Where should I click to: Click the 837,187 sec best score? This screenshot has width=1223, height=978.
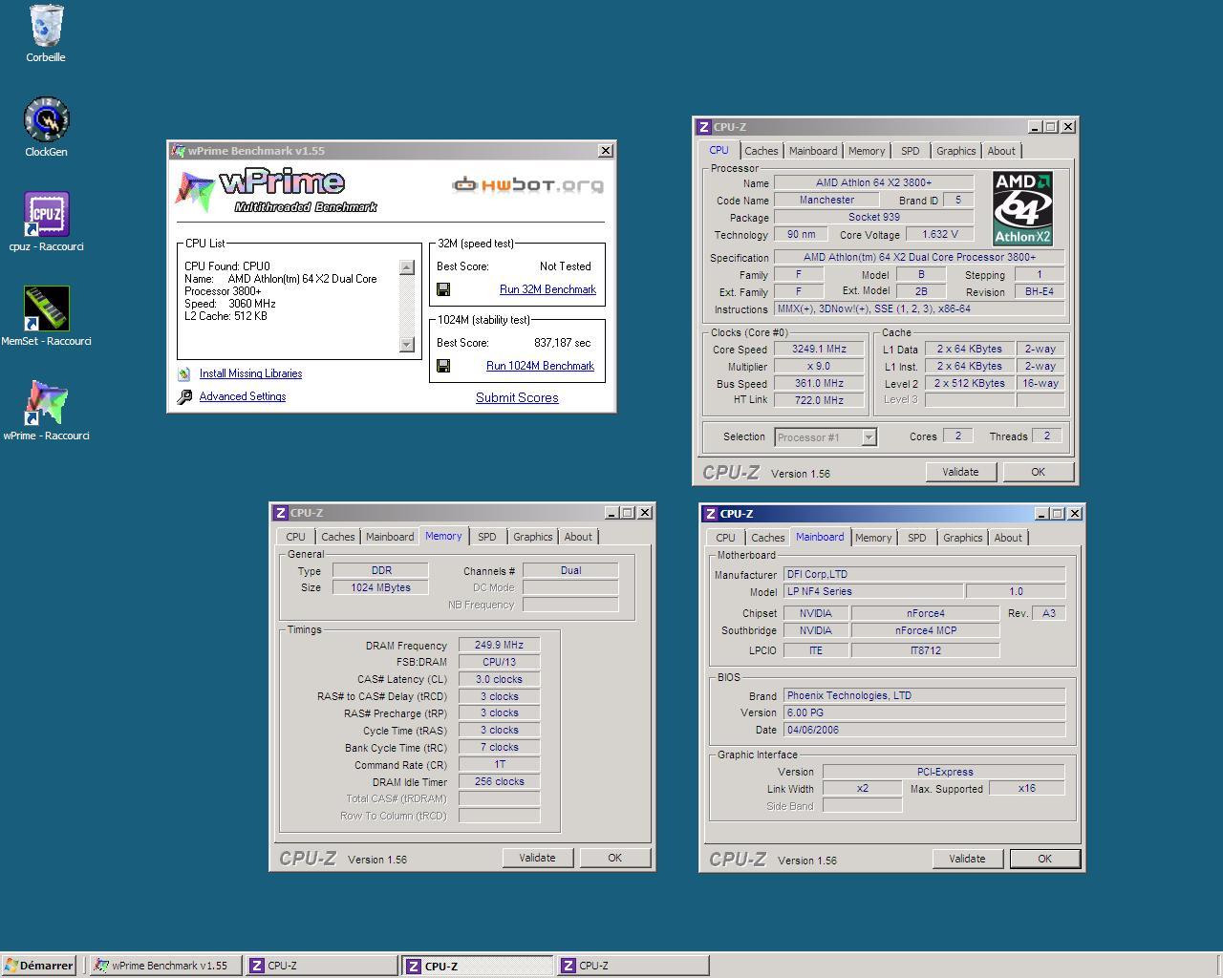[562, 343]
